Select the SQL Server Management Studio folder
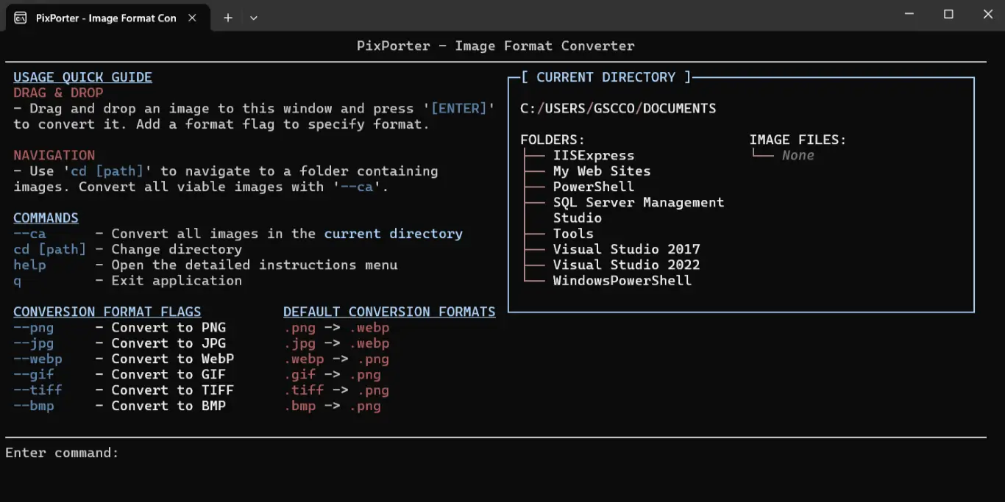Image resolution: width=1005 pixels, height=502 pixels. tap(639, 209)
